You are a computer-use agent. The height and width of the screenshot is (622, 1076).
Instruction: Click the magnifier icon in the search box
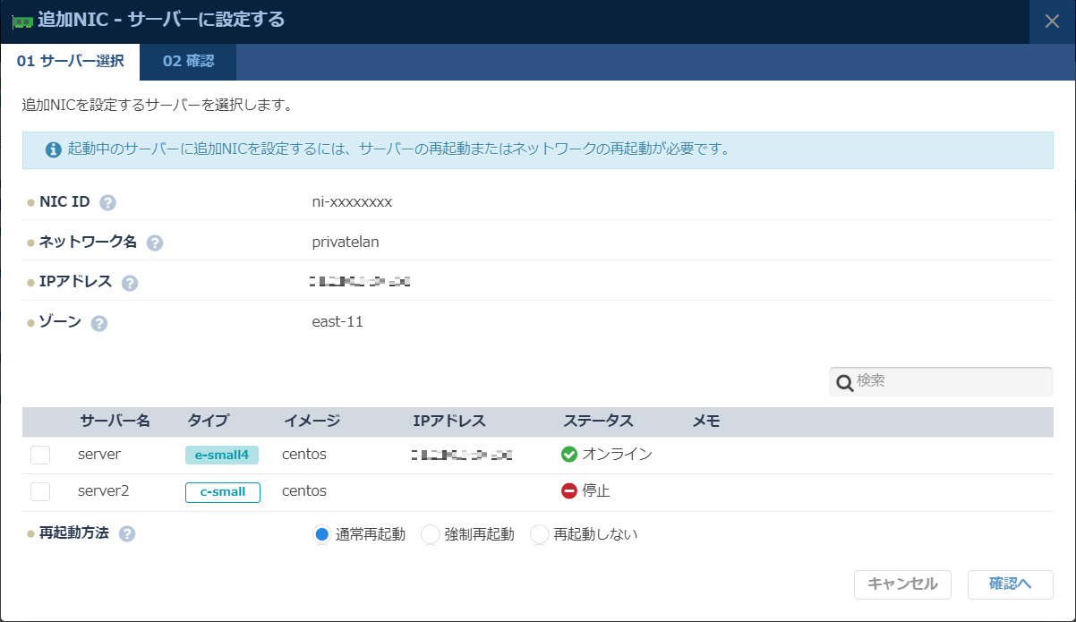(843, 381)
